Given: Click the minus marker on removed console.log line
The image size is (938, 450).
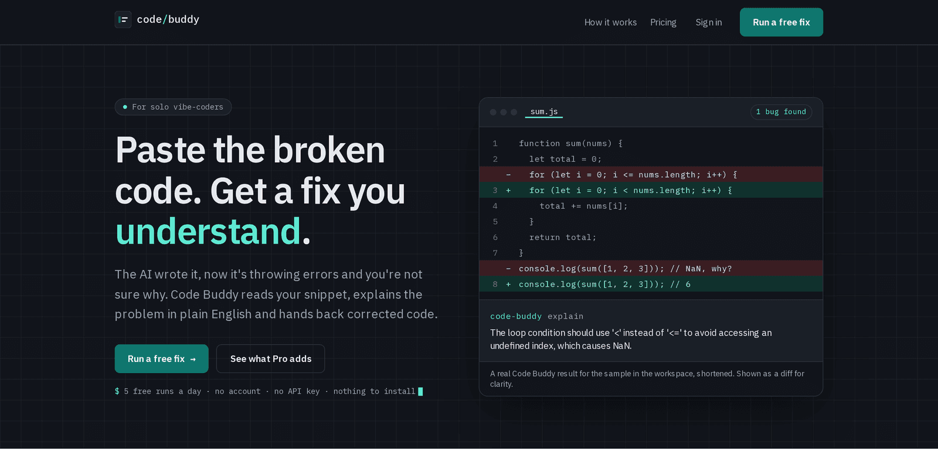Looking at the screenshot, I should [508, 269].
